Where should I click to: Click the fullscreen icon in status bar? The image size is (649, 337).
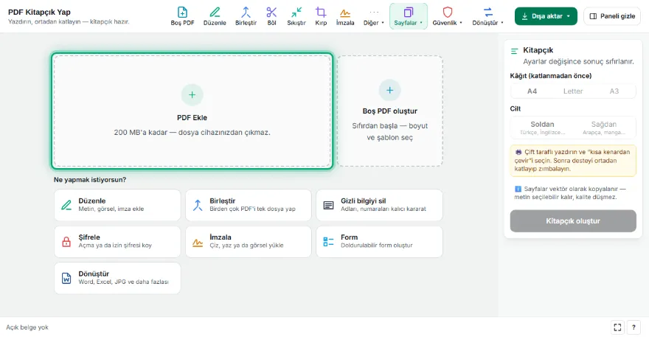pos(617,327)
